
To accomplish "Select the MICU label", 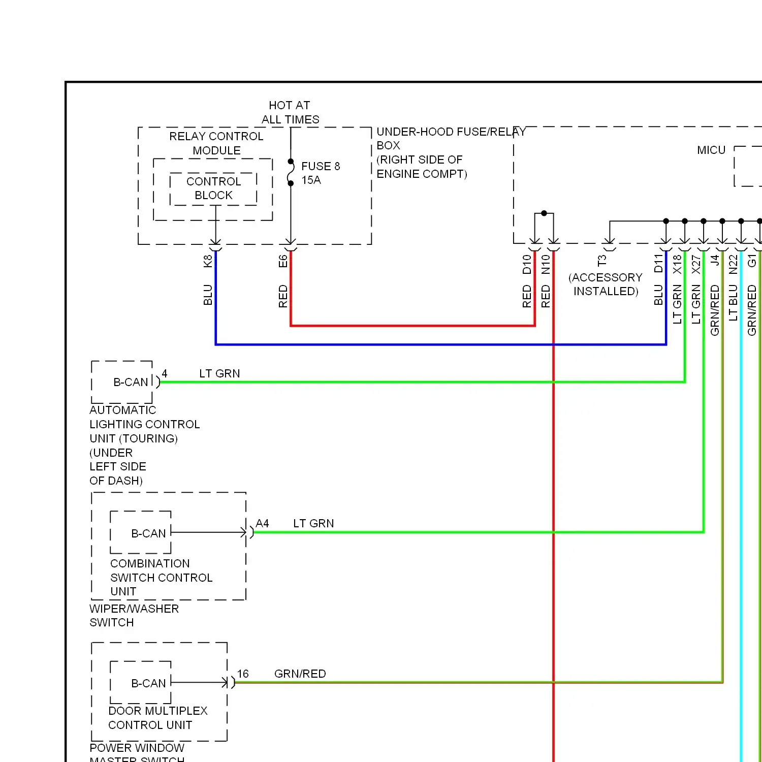I will click(x=711, y=150).
